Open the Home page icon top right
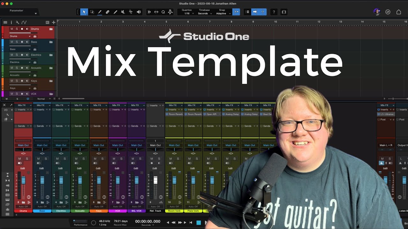408x229 pixels. (x=398, y=12)
